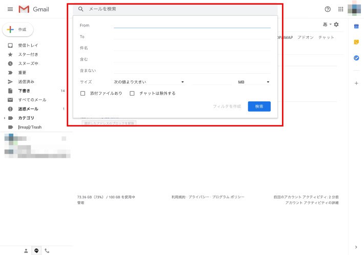Click フィルタを作成 create filter
The width and height of the screenshot is (364, 255).
(227, 107)
